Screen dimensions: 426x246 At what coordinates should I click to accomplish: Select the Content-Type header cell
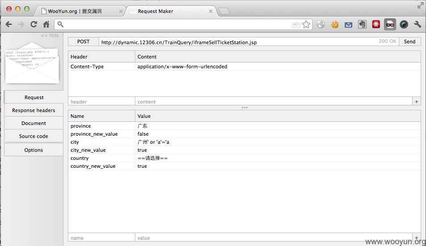click(x=101, y=67)
